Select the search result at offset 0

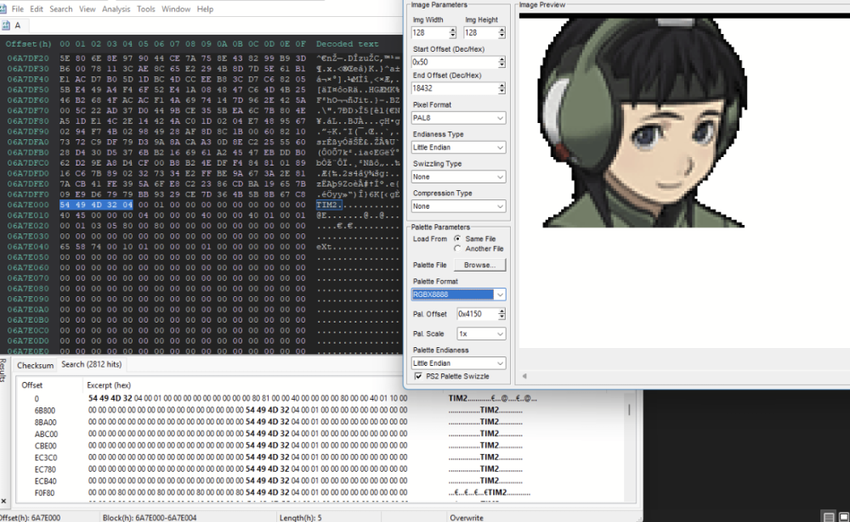[320, 399]
